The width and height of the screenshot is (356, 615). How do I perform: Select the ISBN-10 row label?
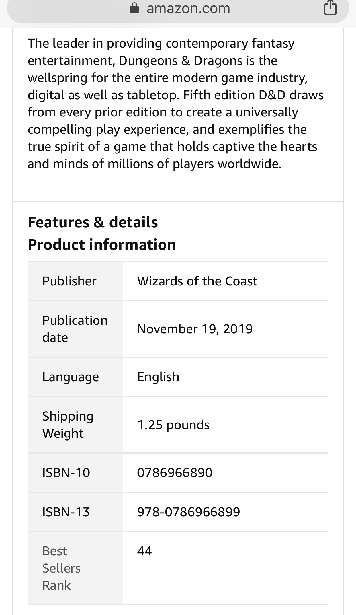[66, 473]
